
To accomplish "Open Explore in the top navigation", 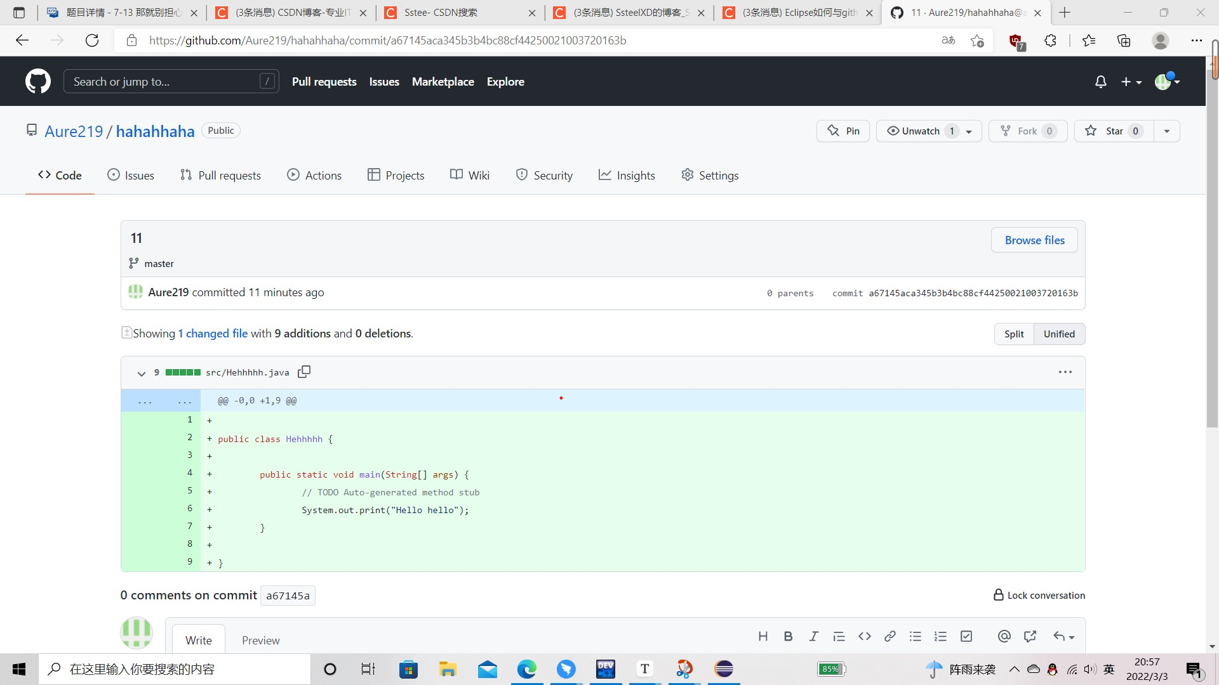I will [505, 81].
